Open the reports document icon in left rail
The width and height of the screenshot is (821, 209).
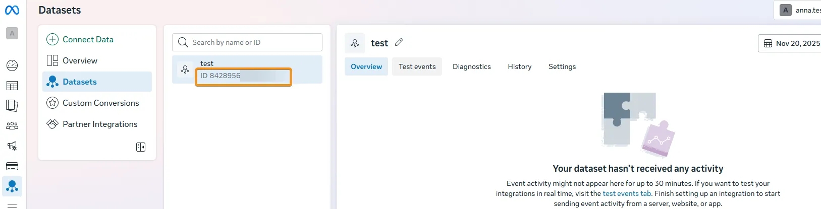click(12, 106)
